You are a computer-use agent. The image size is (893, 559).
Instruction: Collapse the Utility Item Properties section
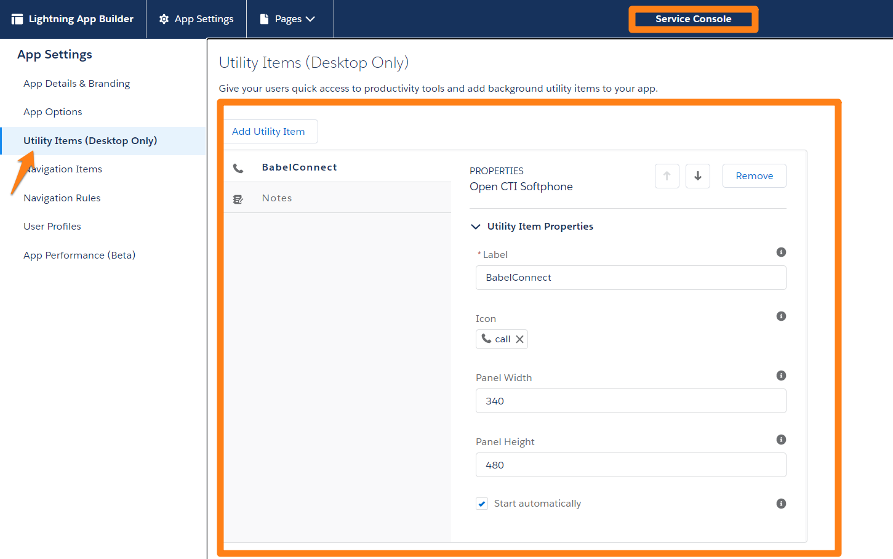click(476, 227)
